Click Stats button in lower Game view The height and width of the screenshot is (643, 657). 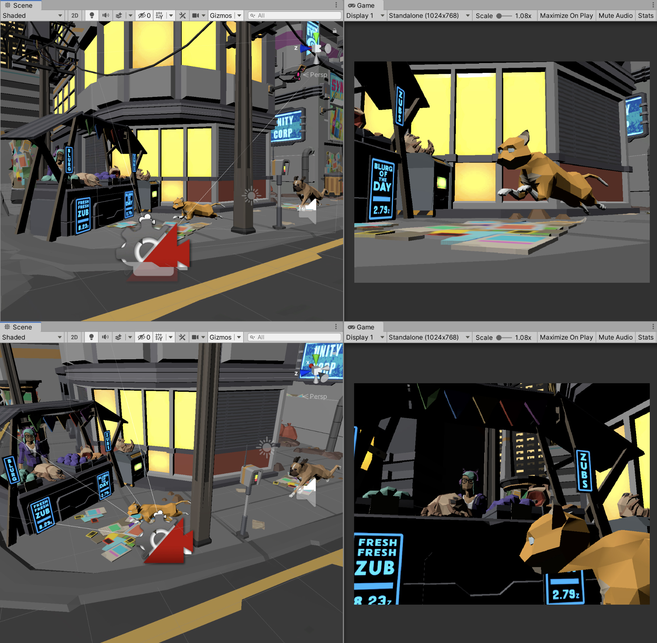[645, 337]
